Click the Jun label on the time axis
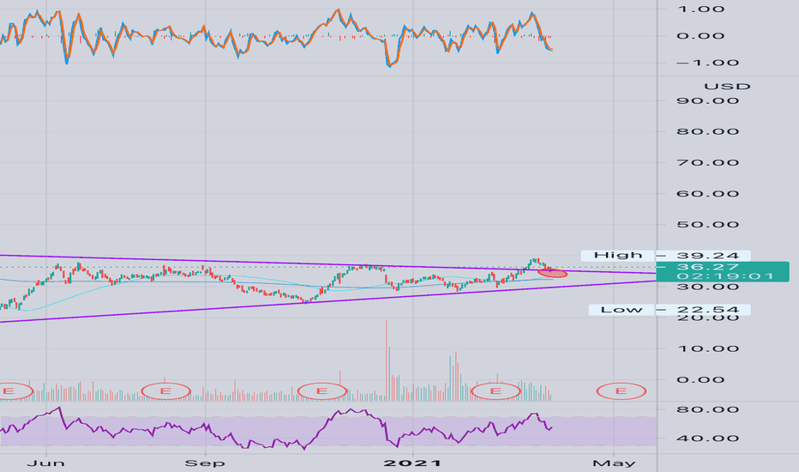The image size is (799, 472). coord(45,463)
